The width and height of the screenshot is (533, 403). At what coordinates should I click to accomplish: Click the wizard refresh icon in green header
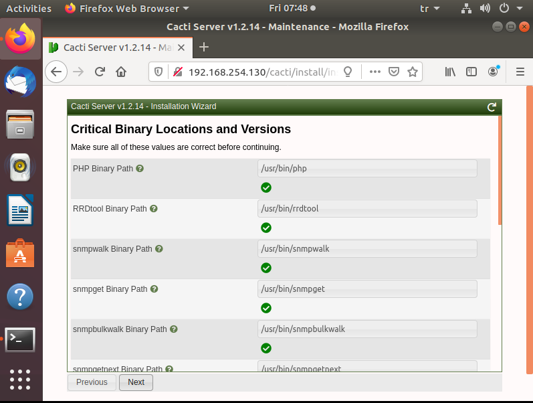click(x=492, y=107)
